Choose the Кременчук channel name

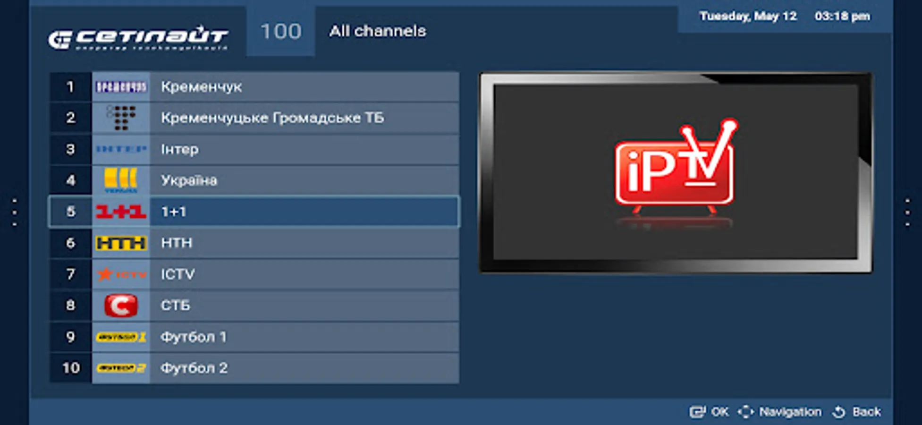202,87
